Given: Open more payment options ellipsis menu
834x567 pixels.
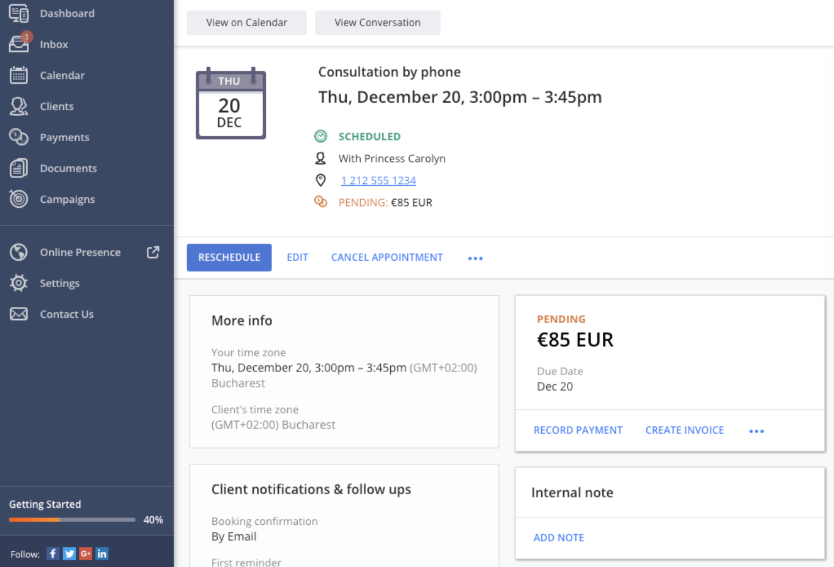Looking at the screenshot, I should pos(756,431).
